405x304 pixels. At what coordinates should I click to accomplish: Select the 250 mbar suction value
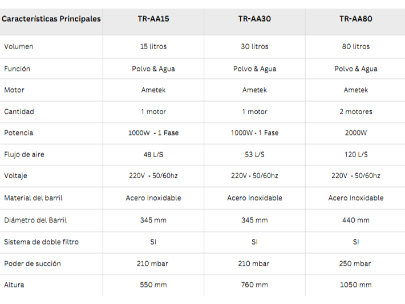coord(355,263)
